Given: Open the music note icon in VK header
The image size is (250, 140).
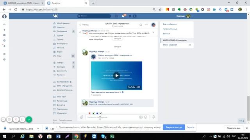Looking at the screenshot, I should point(130,16).
